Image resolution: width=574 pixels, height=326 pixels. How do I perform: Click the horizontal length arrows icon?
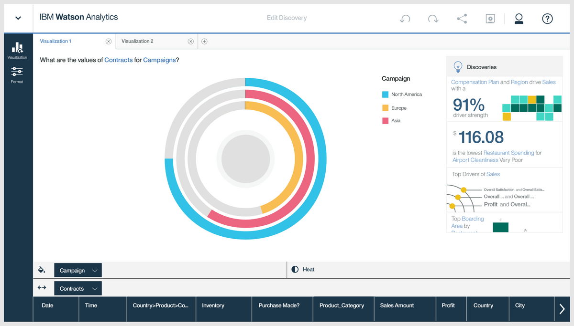pos(42,288)
